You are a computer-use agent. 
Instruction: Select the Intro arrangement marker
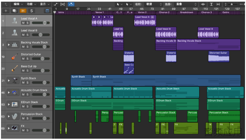pyautogui.click(x=73, y=12)
